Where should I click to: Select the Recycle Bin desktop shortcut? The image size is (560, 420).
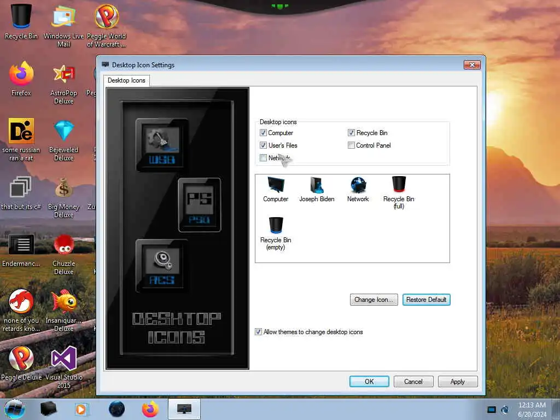click(21, 21)
